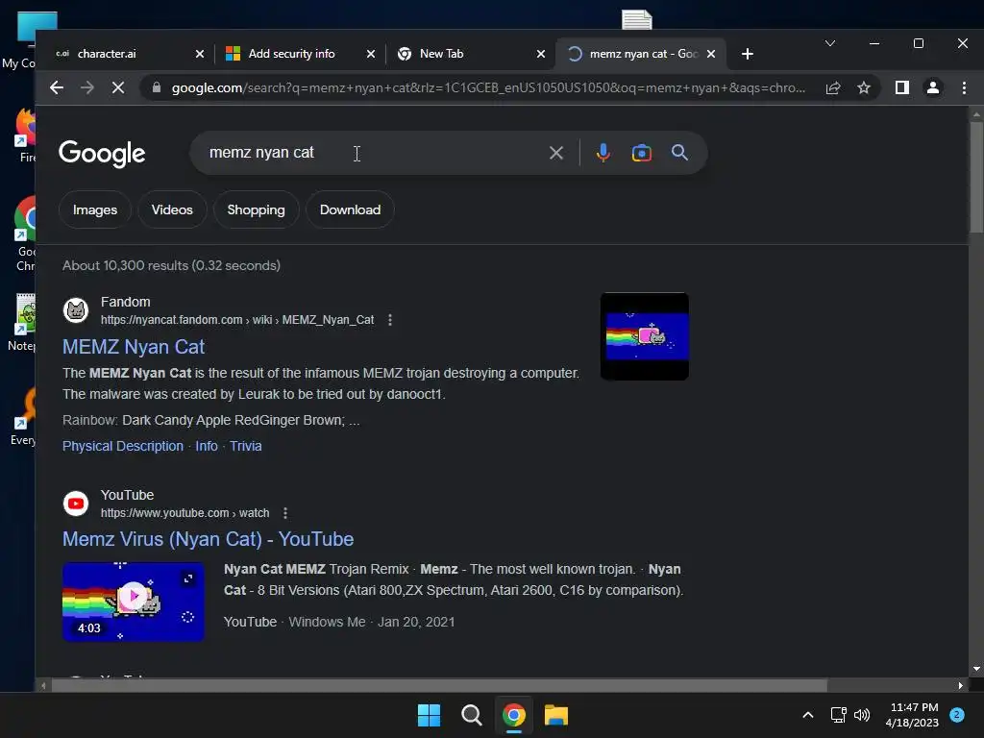
Task: Open a new browser tab
Action: [747, 54]
